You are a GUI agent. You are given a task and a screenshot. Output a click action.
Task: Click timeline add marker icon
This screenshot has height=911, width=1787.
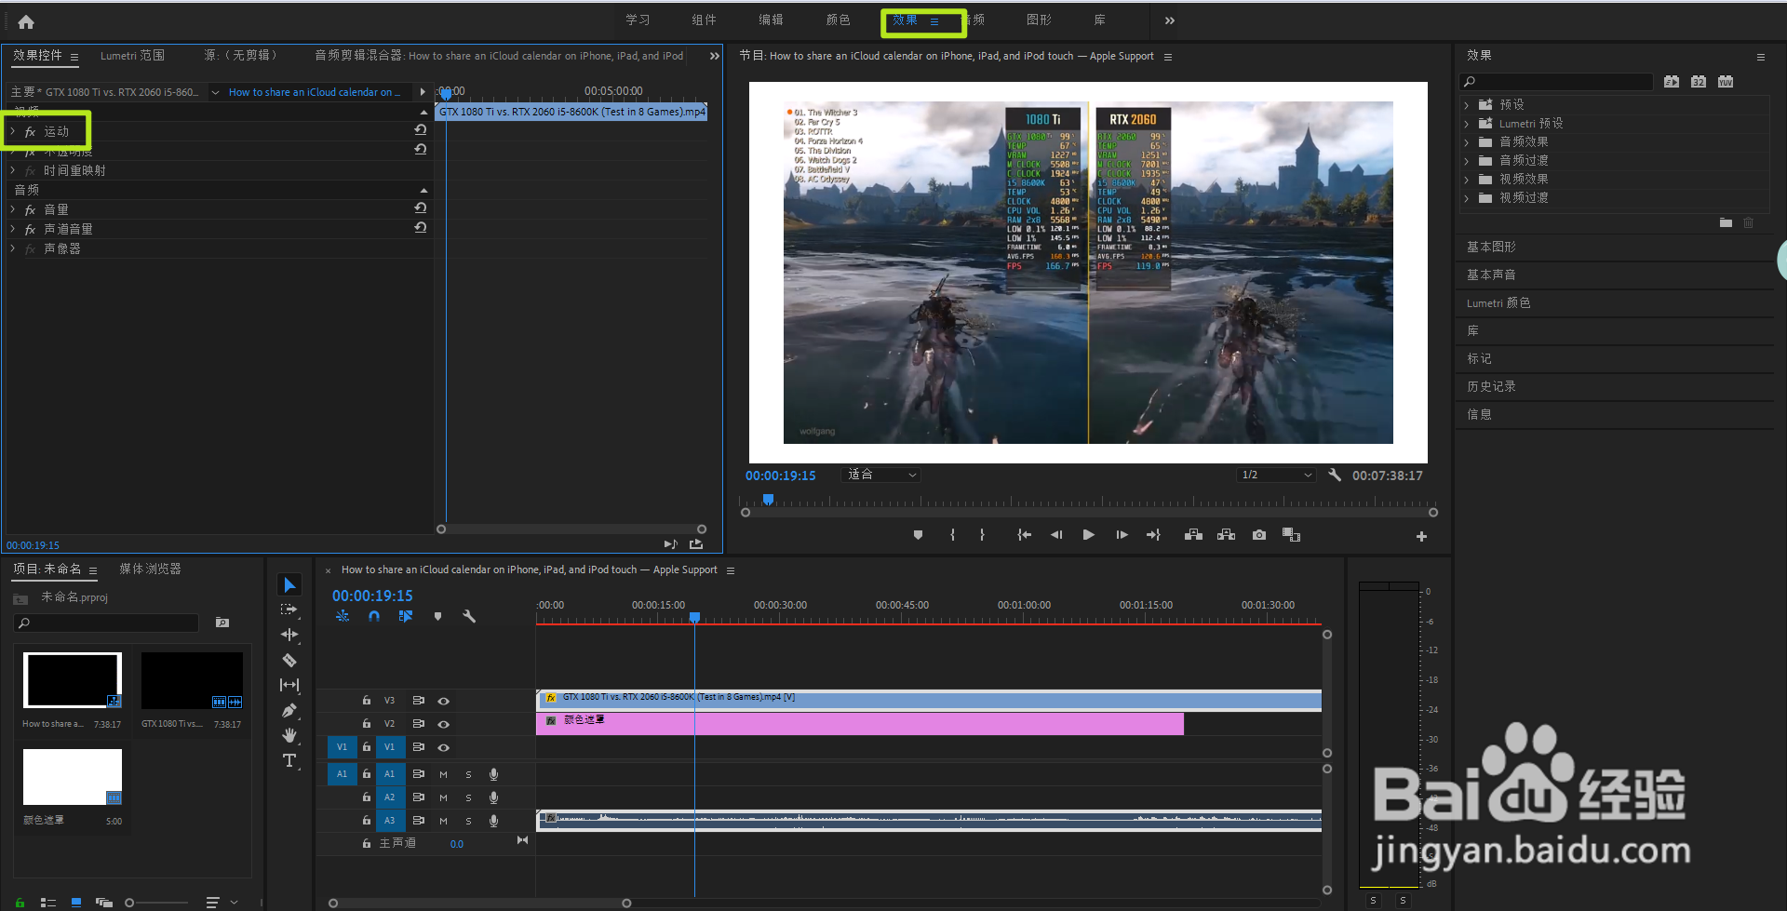437,616
